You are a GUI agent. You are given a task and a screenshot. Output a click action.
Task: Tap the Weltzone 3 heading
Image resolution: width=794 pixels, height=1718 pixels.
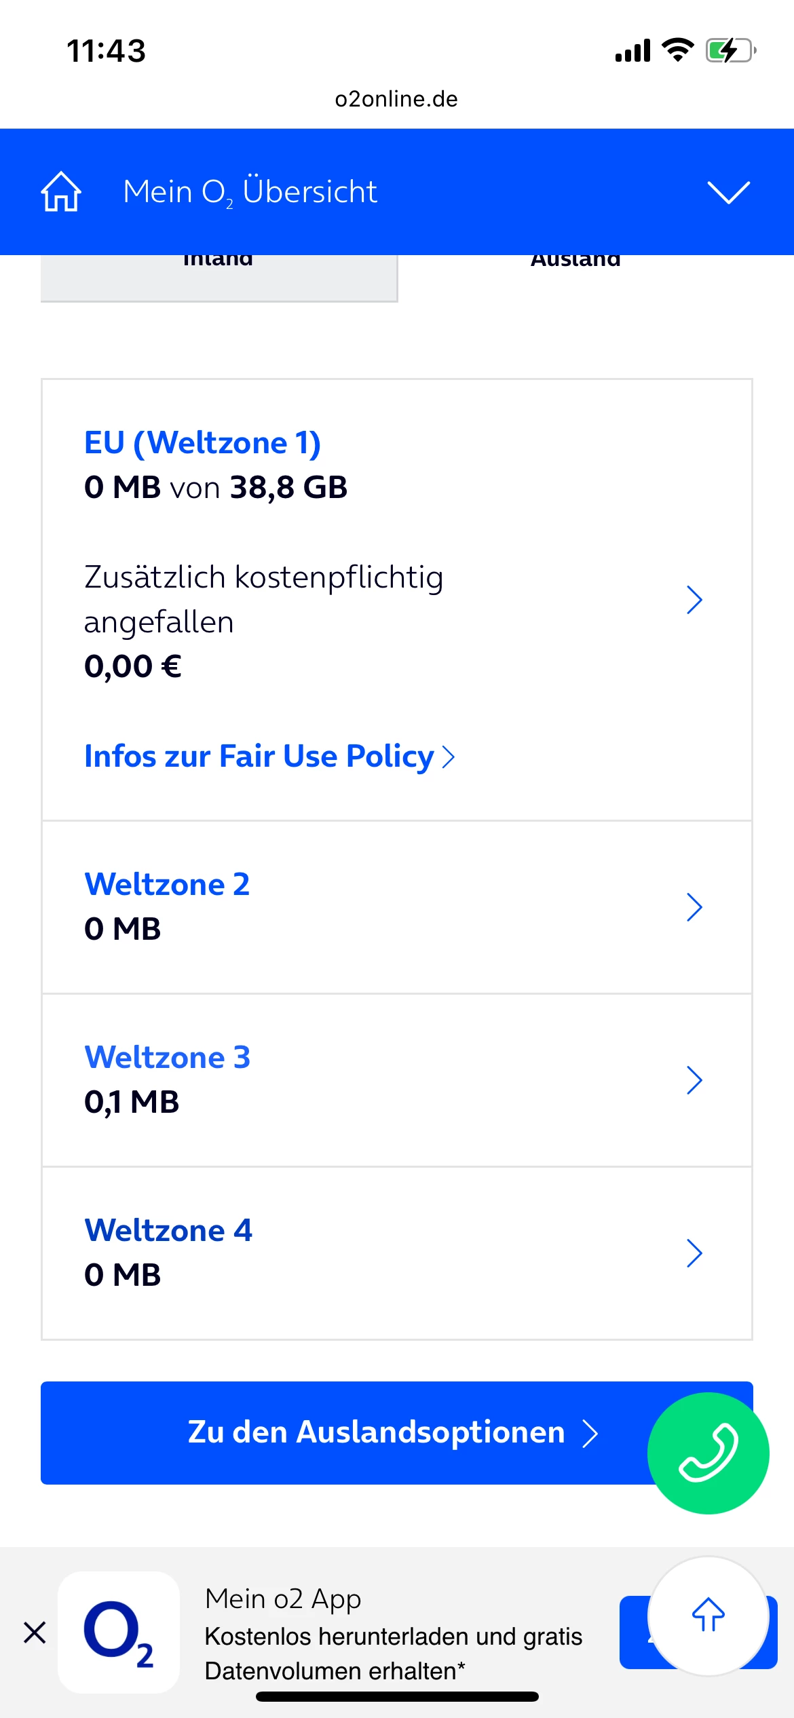167,1058
